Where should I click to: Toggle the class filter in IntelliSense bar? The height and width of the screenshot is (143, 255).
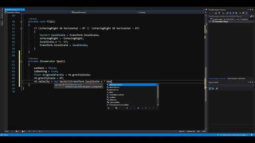point(116,108)
